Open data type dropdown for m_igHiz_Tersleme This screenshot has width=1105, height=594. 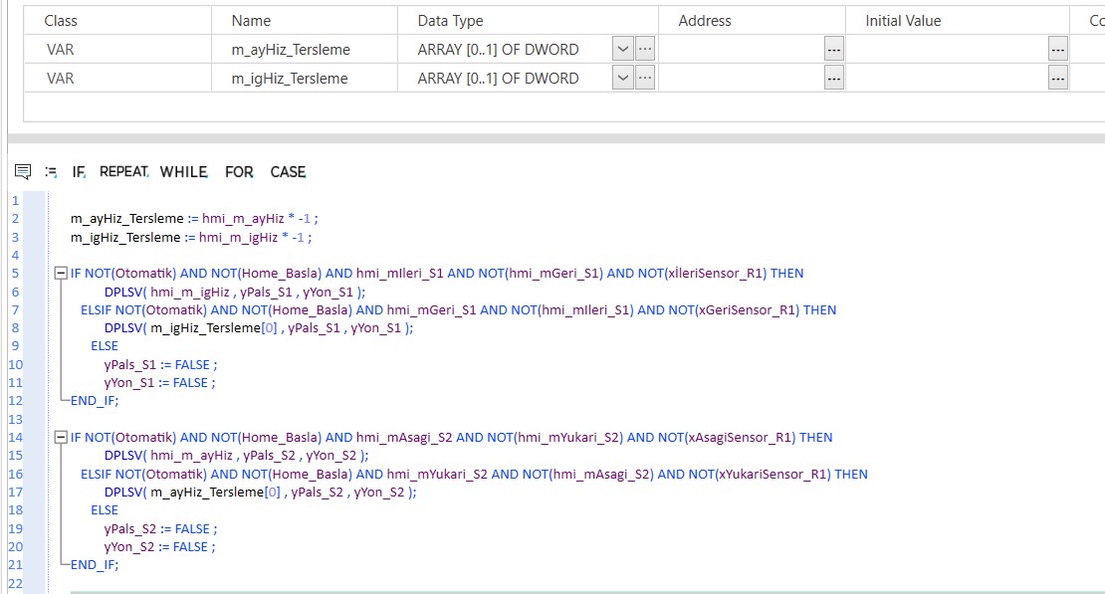pos(622,78)
